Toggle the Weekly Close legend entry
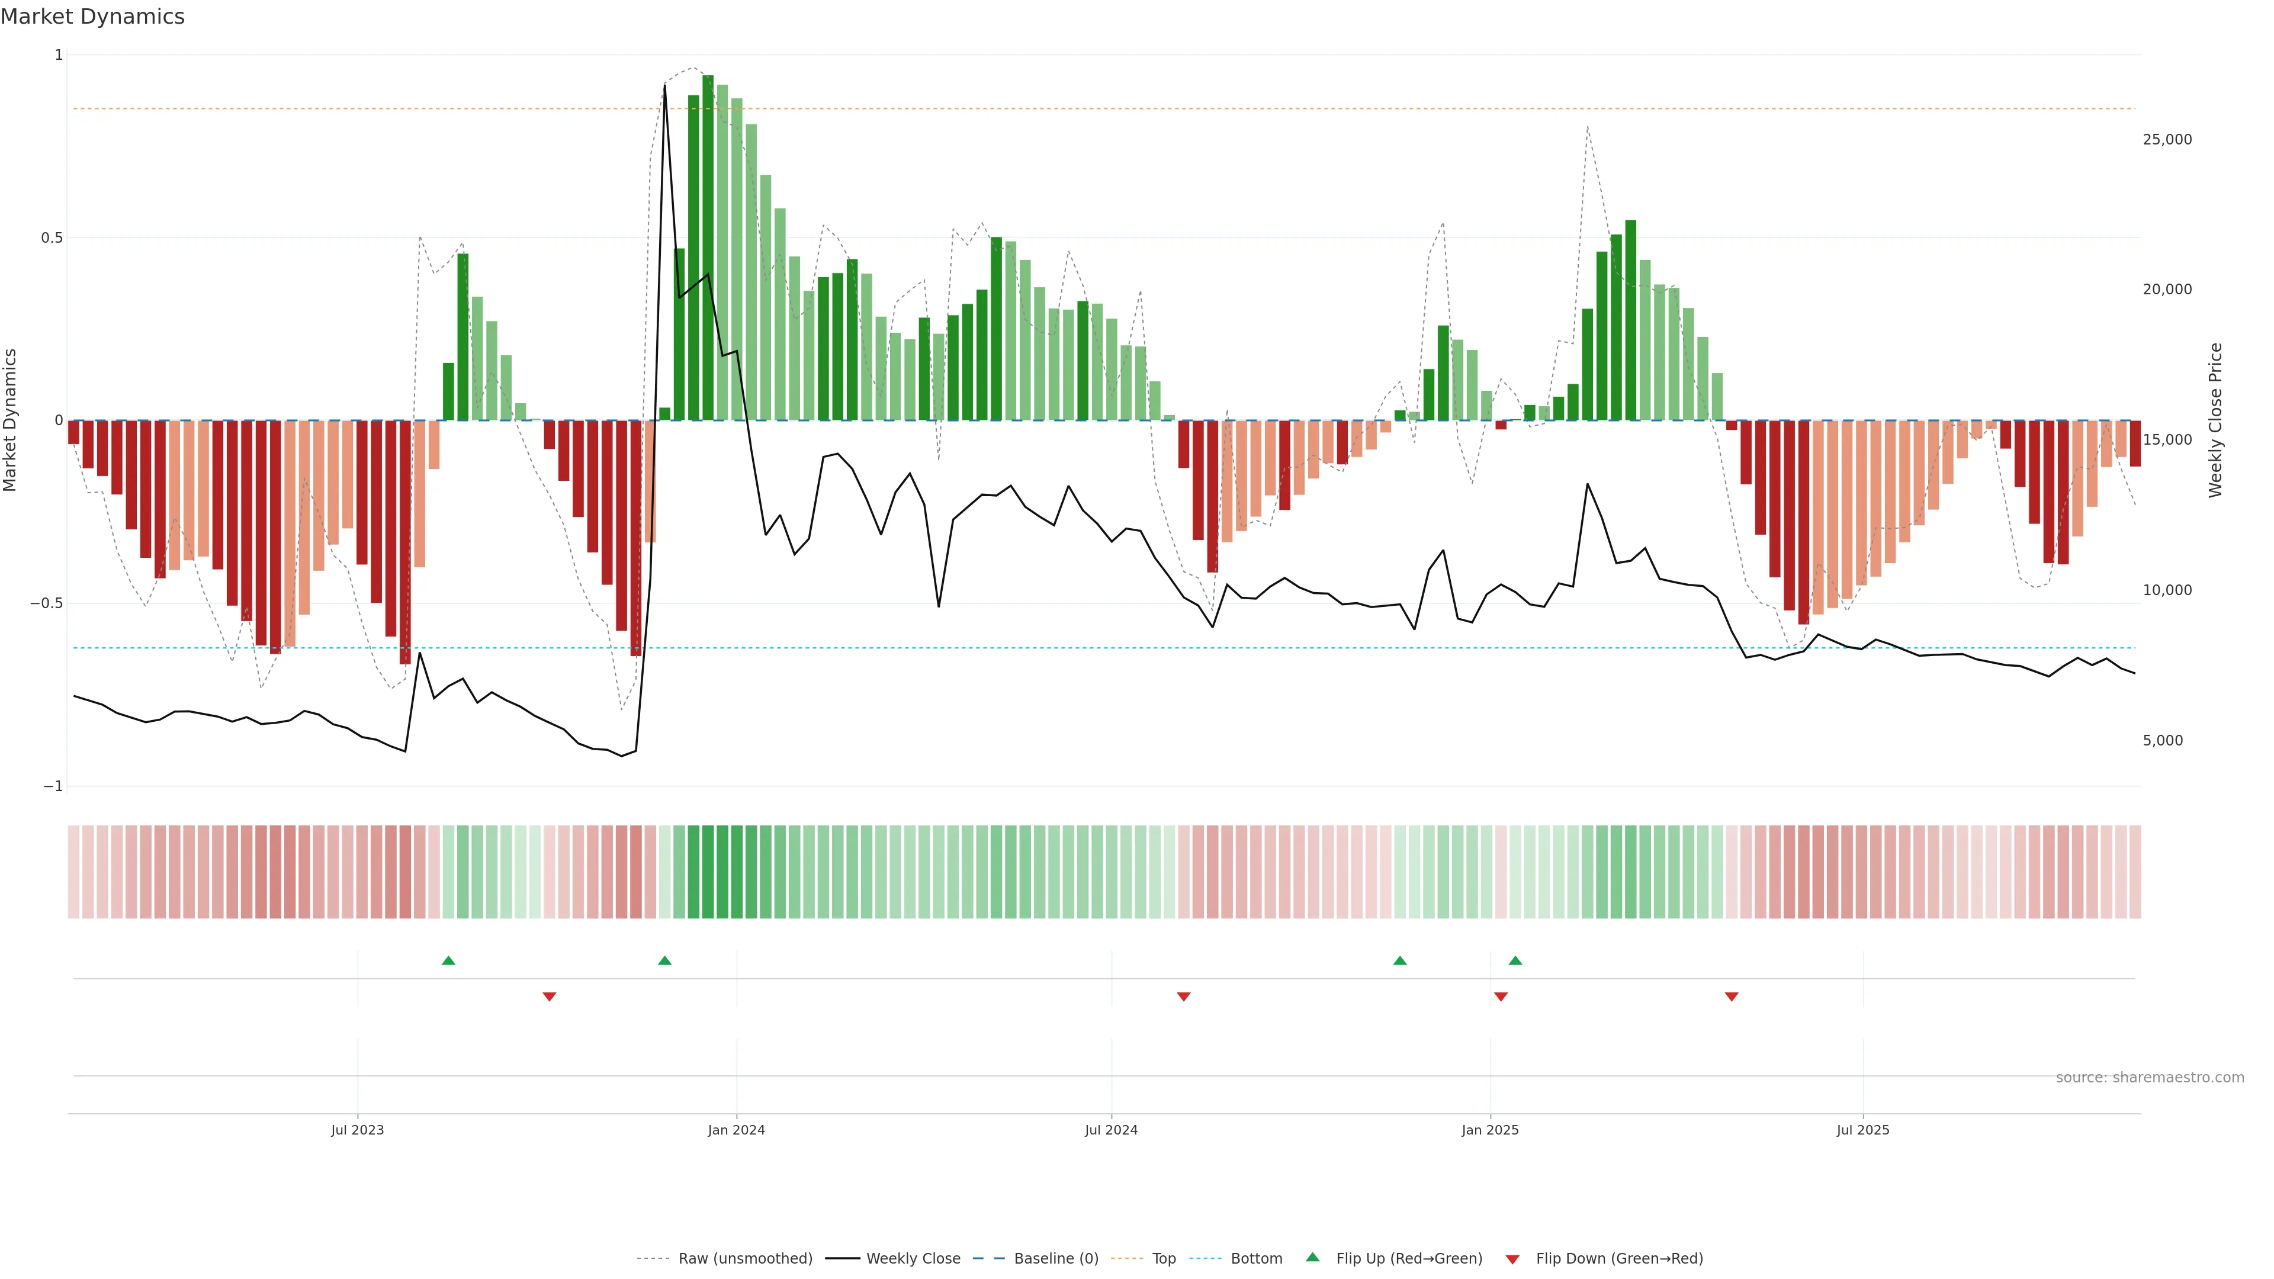Screen dimensions: 2274x1279 click(x=913, y=1259)
